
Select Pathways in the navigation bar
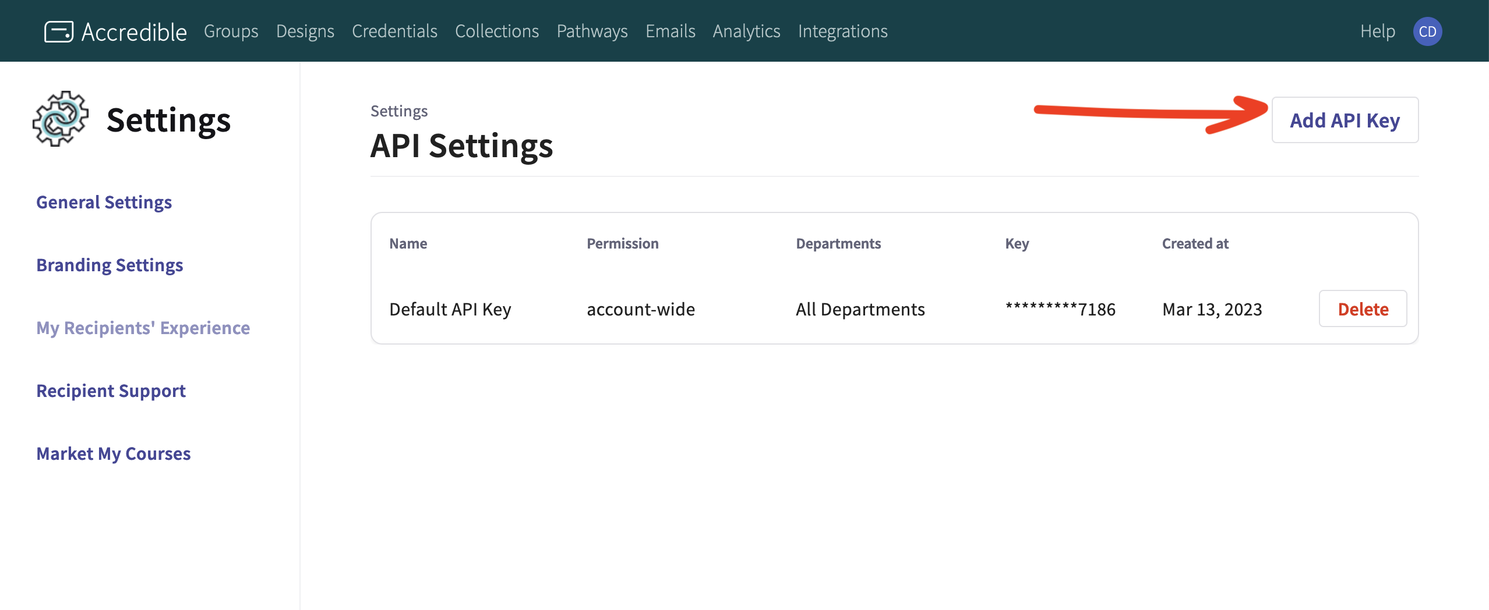(x=592, y=31)
